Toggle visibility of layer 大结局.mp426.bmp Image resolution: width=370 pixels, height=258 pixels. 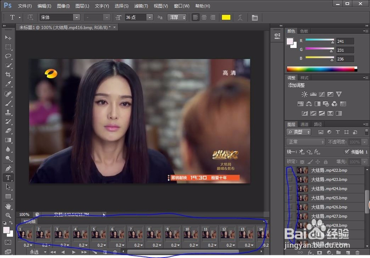290,207
